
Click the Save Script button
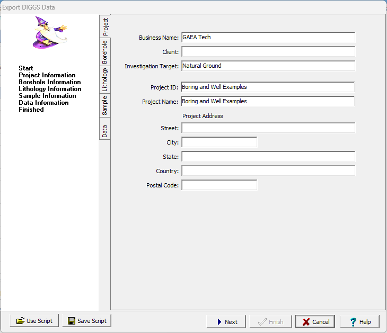86,321
